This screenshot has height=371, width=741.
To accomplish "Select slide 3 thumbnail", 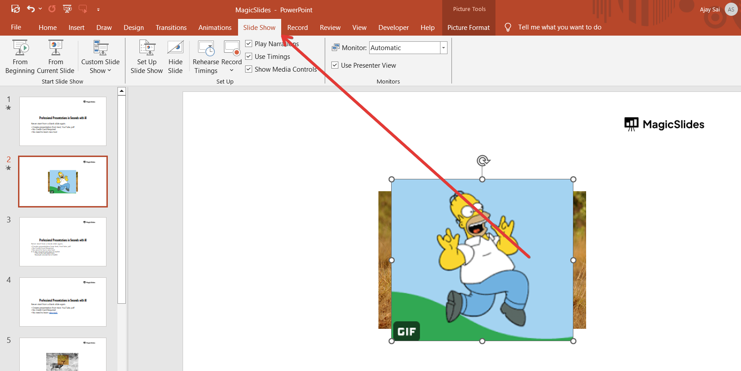I will [x=63, y=242].
